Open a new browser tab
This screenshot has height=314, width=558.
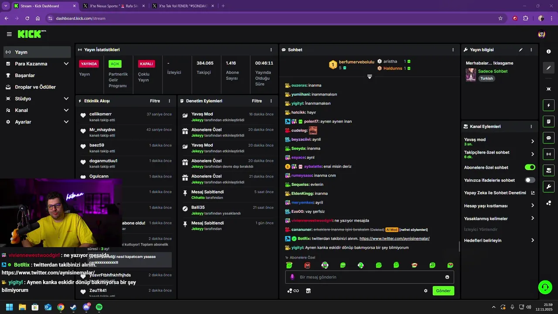coord(223,6)
